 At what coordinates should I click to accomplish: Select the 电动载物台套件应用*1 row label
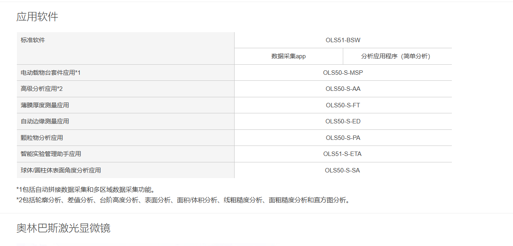[51, 73]
